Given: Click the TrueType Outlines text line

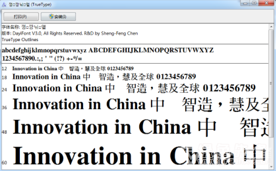Looking at the screenshot, I should (20, 40).
